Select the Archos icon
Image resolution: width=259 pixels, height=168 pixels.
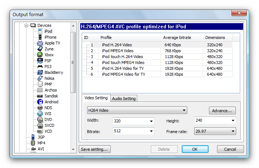(40, 90)
